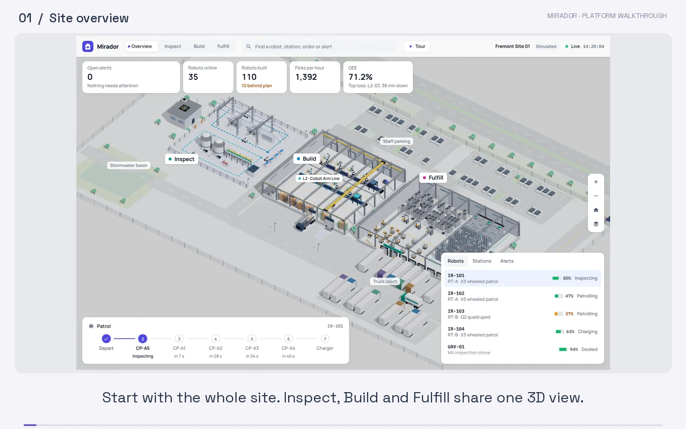Select patrol step 4 CP-A2
The image size is (686, 429).
216,339
